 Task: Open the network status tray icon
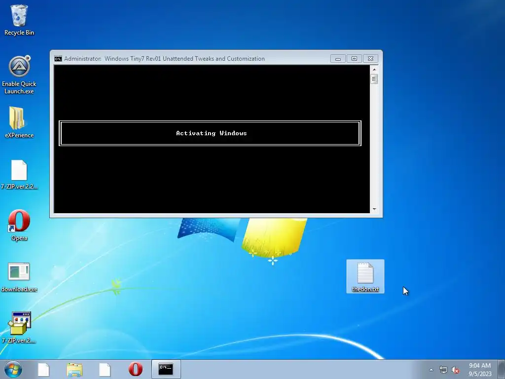[443, 370]
